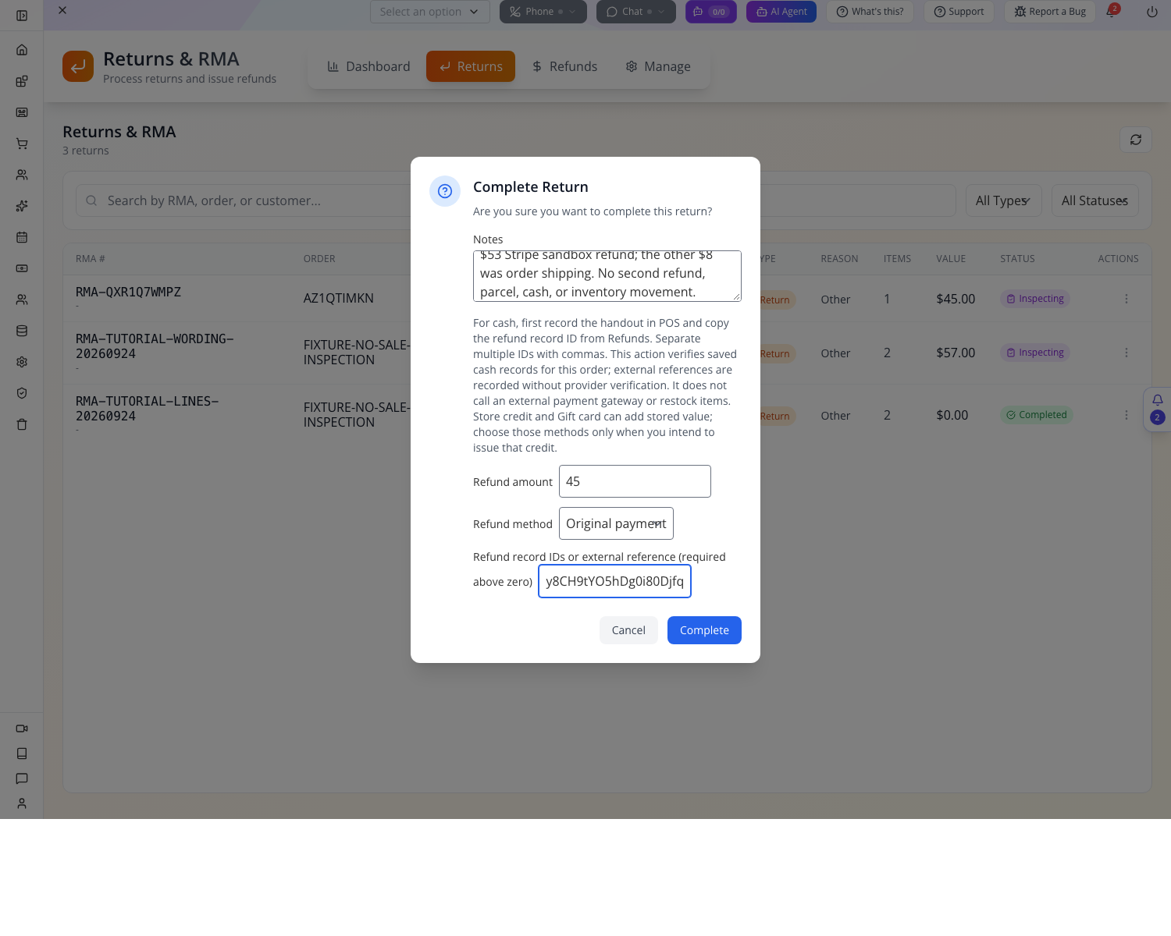This screenshot has width=1171, height=936.
Task: Click the Complete button
Action: (704, 630)
